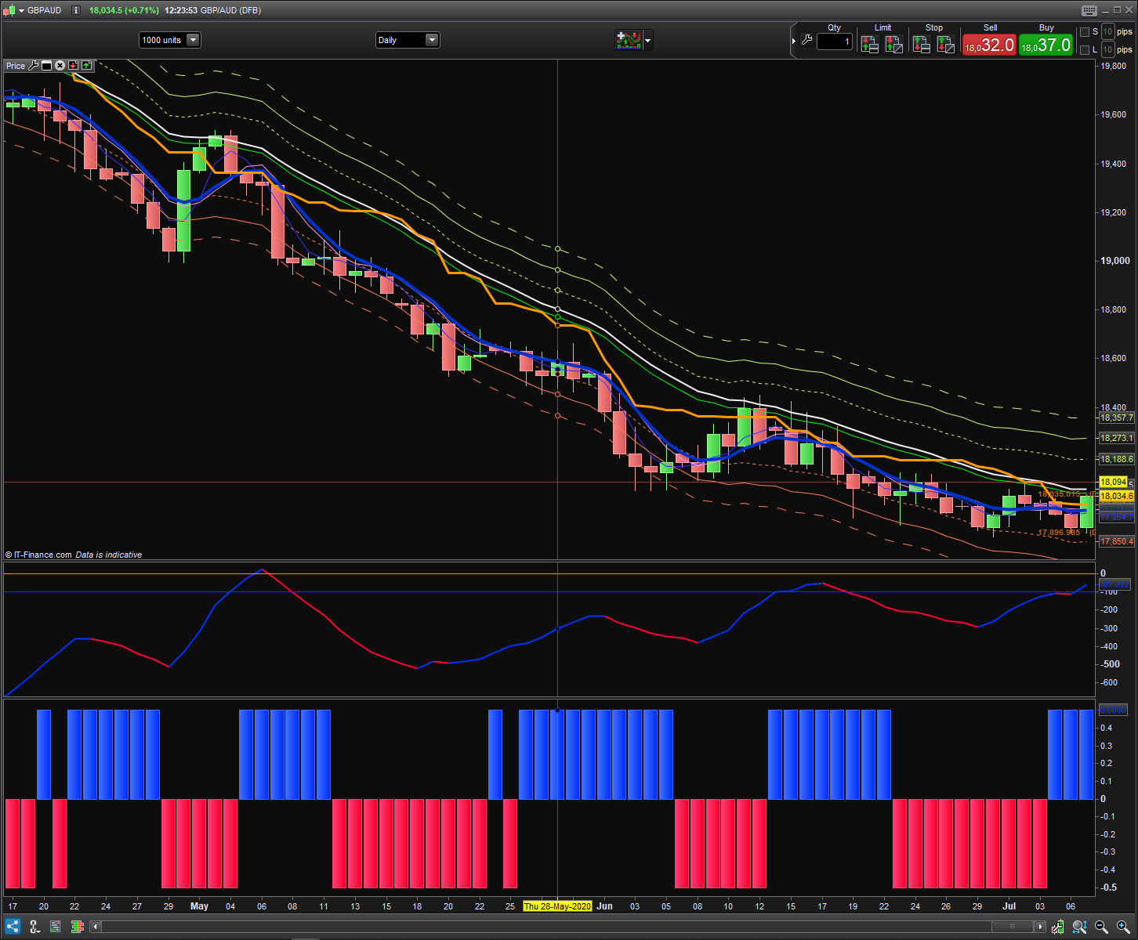Click the horizontal chart scrollbar handle

click(1012, 927)
